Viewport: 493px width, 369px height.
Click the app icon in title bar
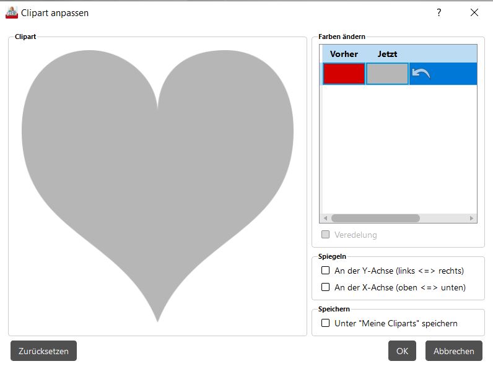12,13
